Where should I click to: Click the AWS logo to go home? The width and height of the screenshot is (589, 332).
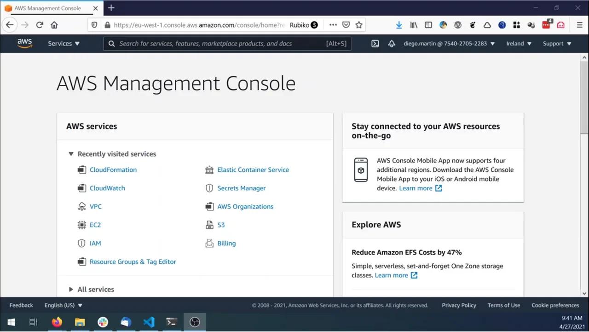(x=24, y=43)
